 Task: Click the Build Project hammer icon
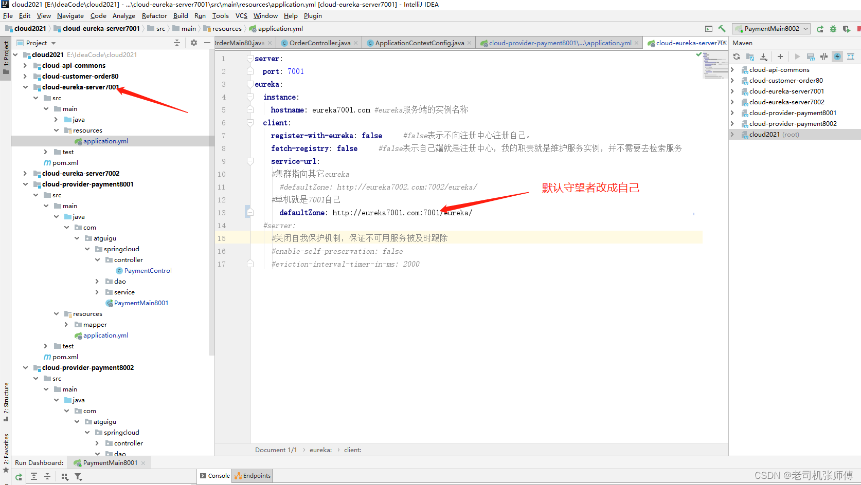click(722, 29)
